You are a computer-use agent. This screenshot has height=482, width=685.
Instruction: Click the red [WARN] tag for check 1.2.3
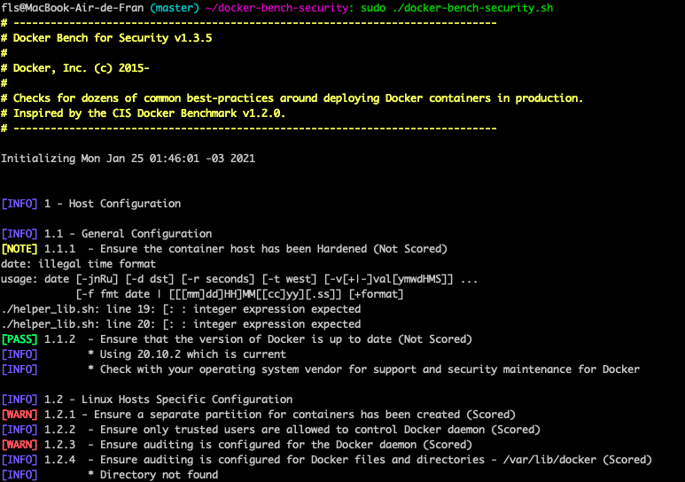coord(19,445)
